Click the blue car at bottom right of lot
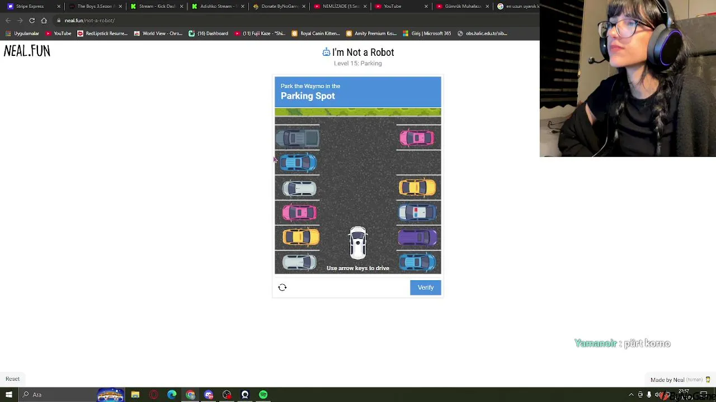Image resolution: width=716 pixels, height=402 pixels. click(x=417, y=262)
